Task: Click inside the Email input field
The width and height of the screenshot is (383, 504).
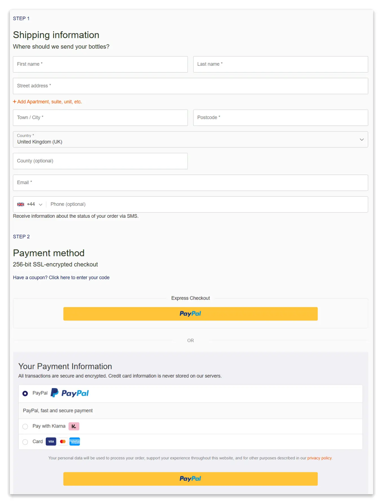Action: point(191,183)
